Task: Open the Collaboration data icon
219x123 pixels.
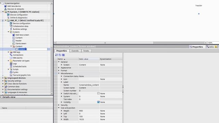Action: (x=11, y=26)
